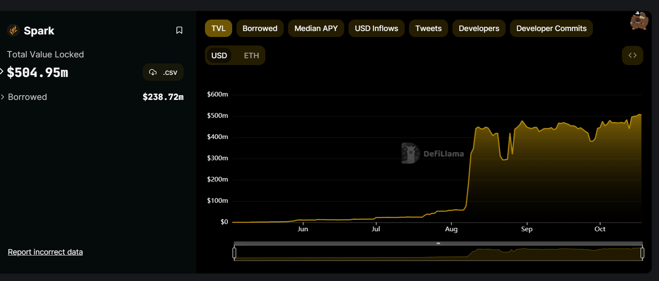Expand the Total Value Locked breakdown chevron
The width and height of the screenshot is (659, 281).
click(1, 71)
